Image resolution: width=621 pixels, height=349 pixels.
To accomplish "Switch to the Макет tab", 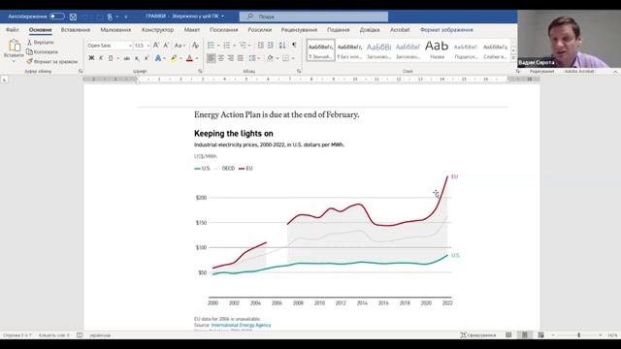I will click(192, 30).
